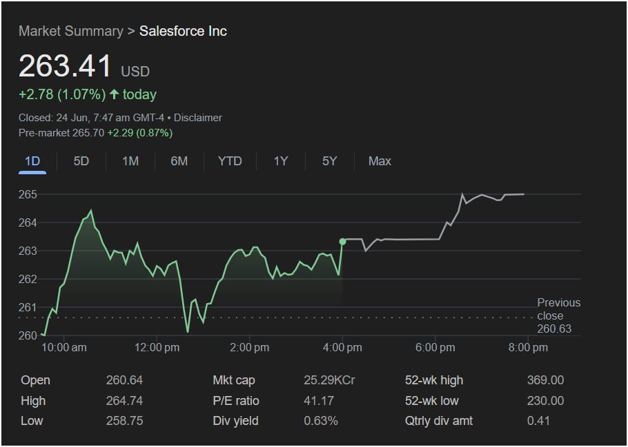The width and height of the screenshot is (628, 447).
Task: Switch to the 5D range tab
Action: (81, 161)
